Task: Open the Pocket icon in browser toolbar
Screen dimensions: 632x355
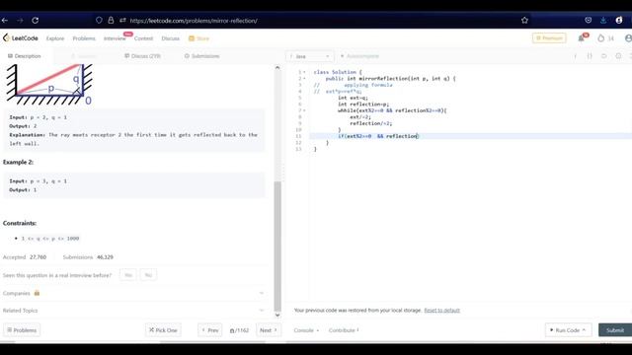Action: coord(589,20)
